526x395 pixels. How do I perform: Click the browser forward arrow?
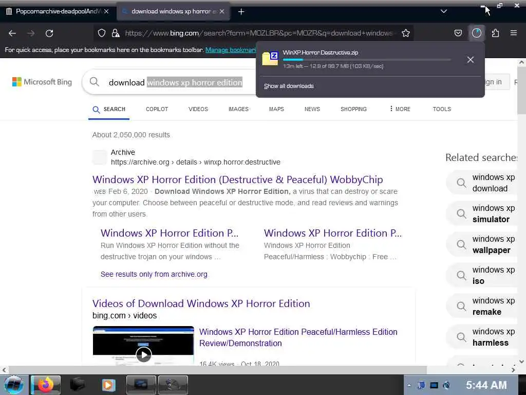click(31, 33)
